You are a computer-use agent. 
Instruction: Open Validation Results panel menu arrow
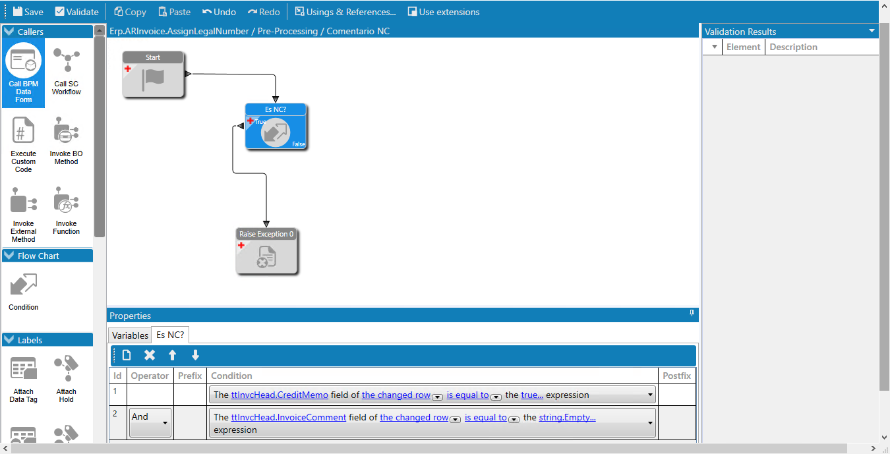[872, 31]
